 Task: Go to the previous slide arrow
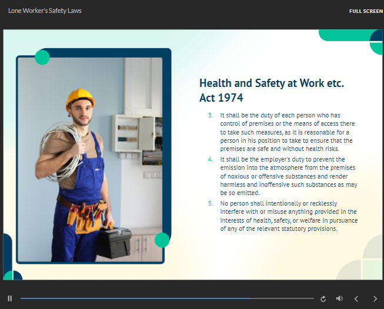coord(356,298)
